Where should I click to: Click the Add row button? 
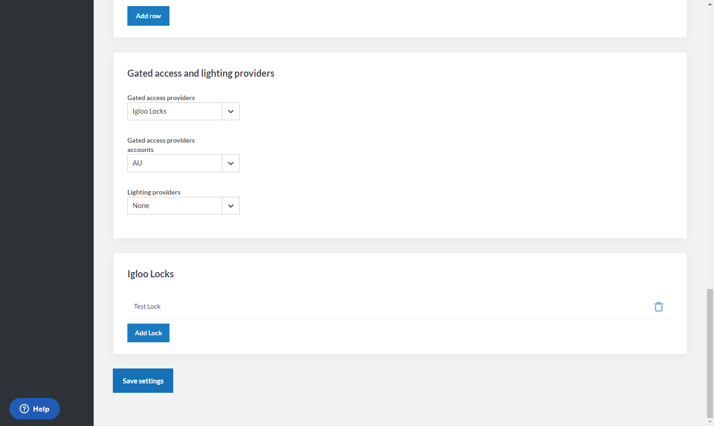(x=148, y=16)
